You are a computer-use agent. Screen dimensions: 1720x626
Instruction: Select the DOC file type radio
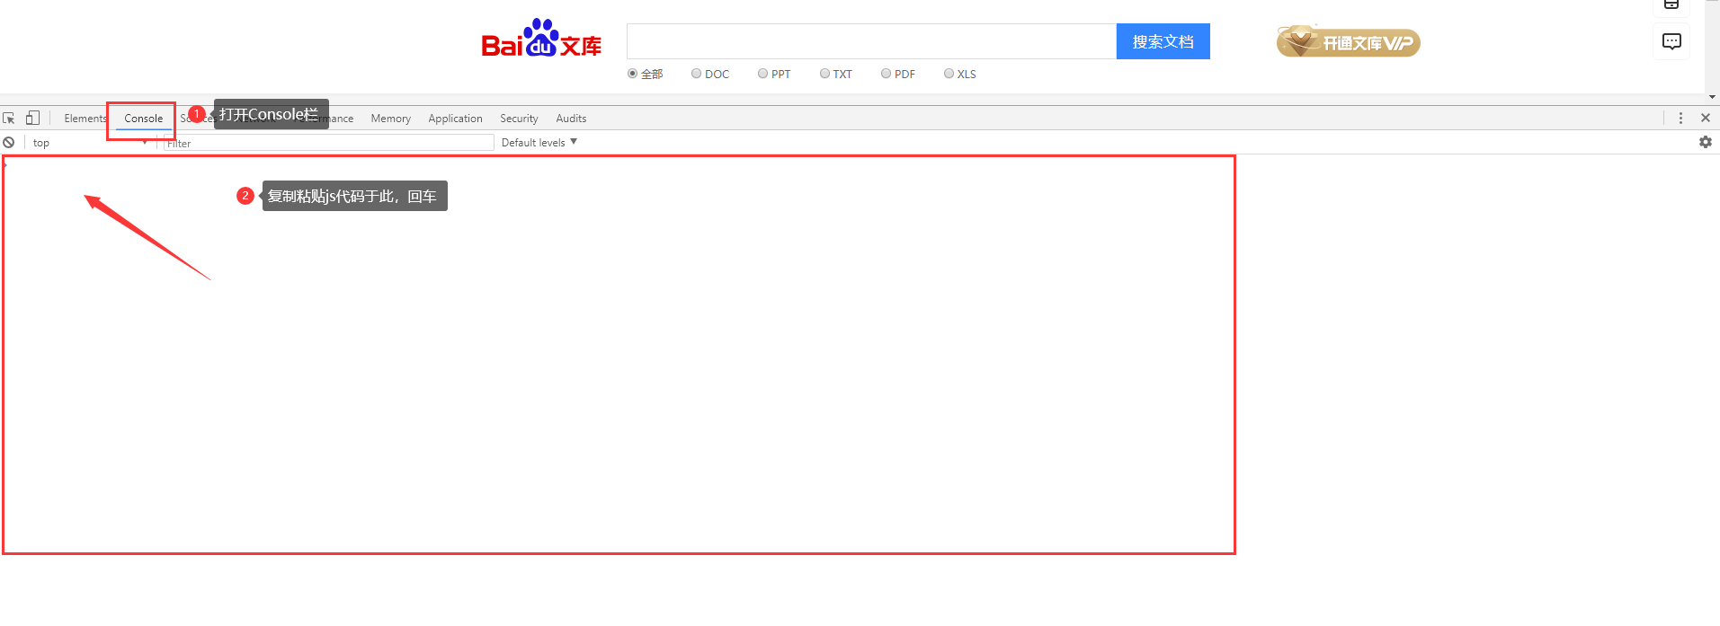point(696,74)
